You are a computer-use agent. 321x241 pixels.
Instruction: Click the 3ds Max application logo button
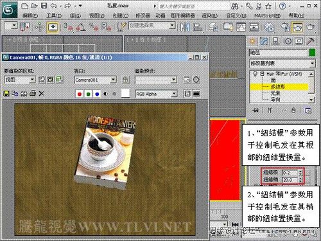(10, 10)
